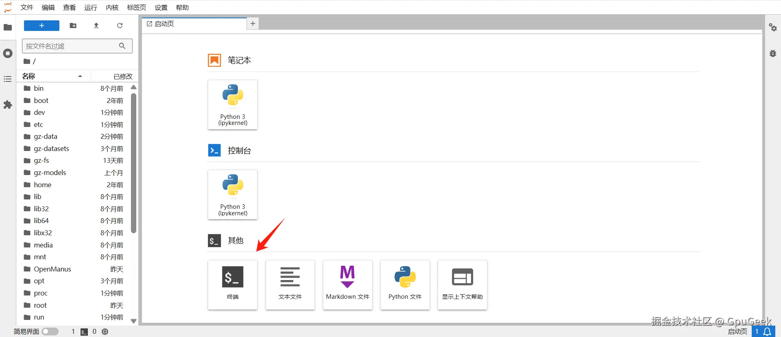The height and width of the screenshot is (337, 781).
Task: Open the property inspector gears icon
Action: [773, 27]
